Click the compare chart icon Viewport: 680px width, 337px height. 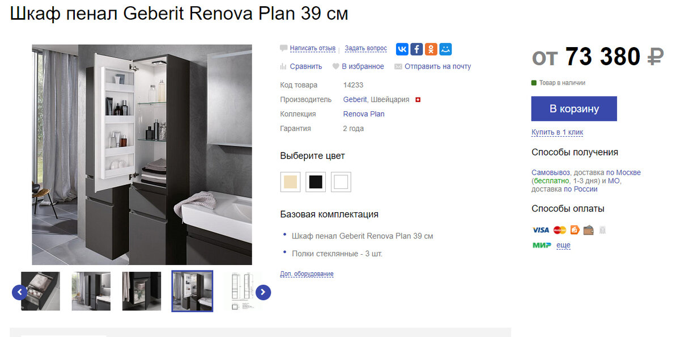pos(283,66)
